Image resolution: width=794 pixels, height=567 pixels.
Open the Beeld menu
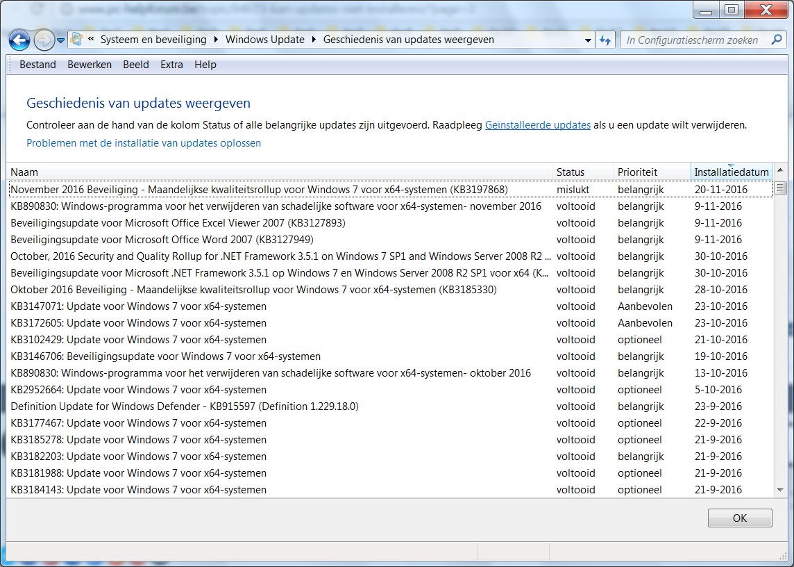(136, 65)
